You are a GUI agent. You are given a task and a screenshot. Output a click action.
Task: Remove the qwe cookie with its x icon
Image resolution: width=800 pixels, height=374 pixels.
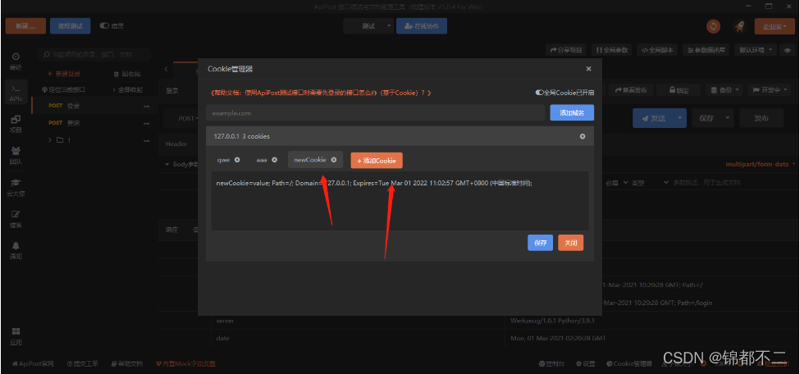(237, 160)
